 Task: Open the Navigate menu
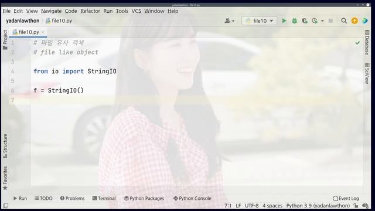tap(51, 11)
